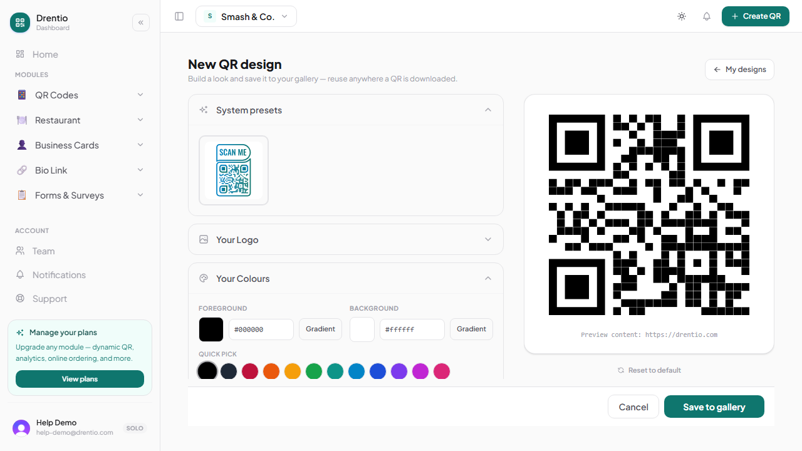Enable background Gradient

click(471, 329)
